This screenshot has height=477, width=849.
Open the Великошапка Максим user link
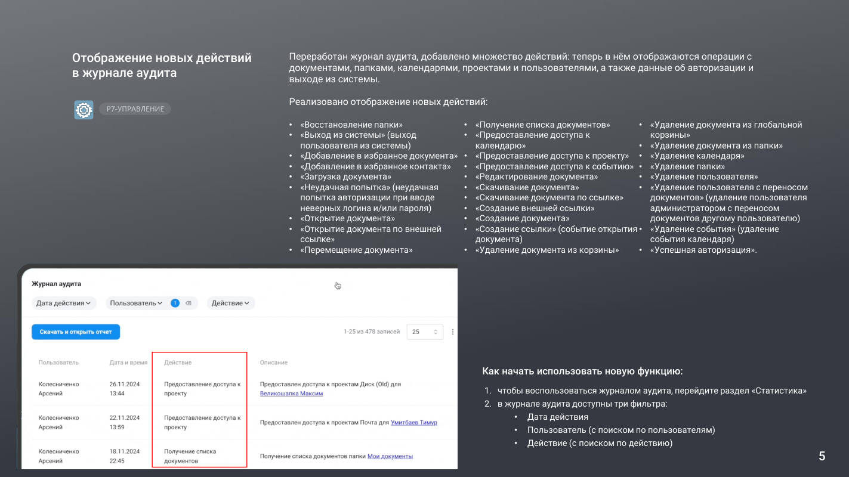click(292, 394)
